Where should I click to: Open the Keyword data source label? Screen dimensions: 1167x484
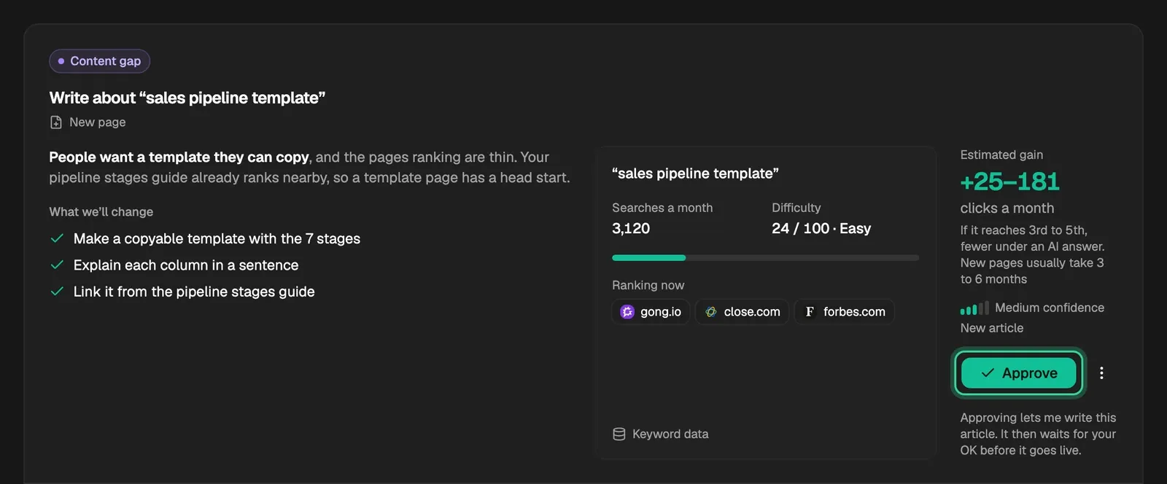(670, 434)
